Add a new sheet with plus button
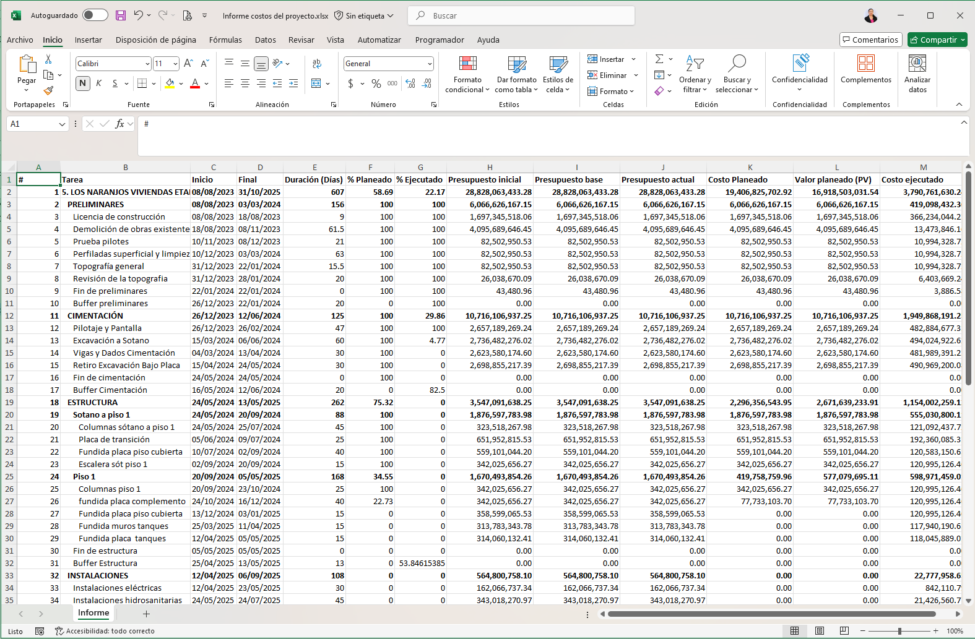Viewport: 975px width, 639px height. coord(146,614)
